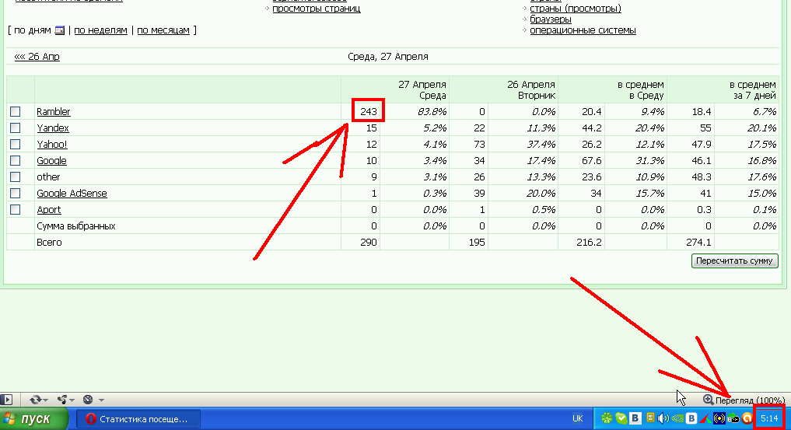The image size is (791, 430).
Task: Open the браузеры link
Action: click(x=551, y=19)
